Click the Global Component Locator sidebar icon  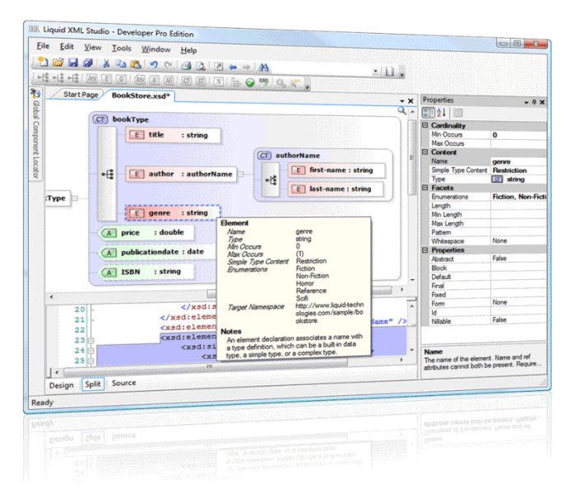[x=35, y=94]
